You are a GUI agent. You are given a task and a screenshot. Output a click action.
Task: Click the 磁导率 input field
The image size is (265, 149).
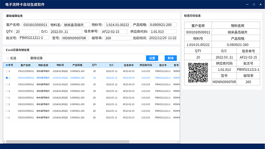click(117, 38)
